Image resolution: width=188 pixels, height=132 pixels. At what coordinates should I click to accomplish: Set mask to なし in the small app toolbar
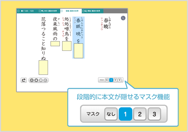click(107, 80)
